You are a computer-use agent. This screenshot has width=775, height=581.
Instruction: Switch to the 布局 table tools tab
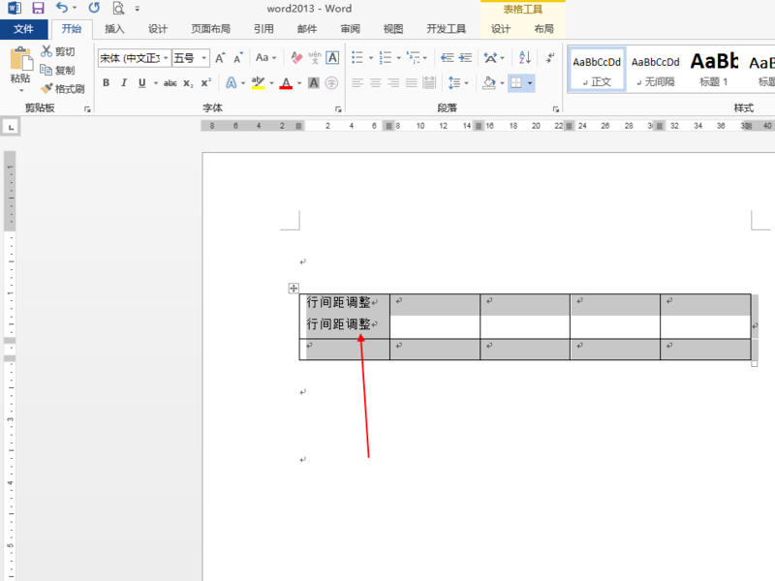[543, 29]
